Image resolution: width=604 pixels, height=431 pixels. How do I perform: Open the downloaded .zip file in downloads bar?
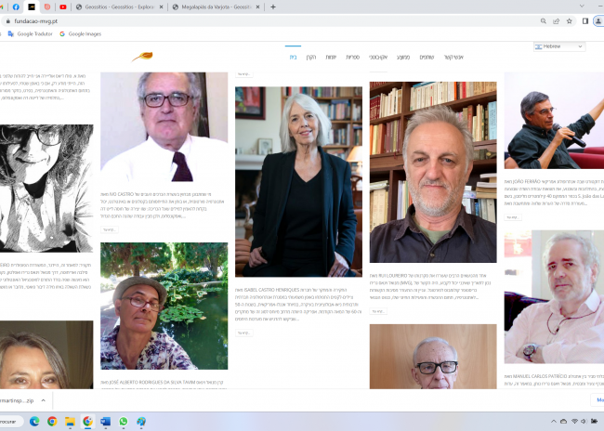[x=18, y=400]
